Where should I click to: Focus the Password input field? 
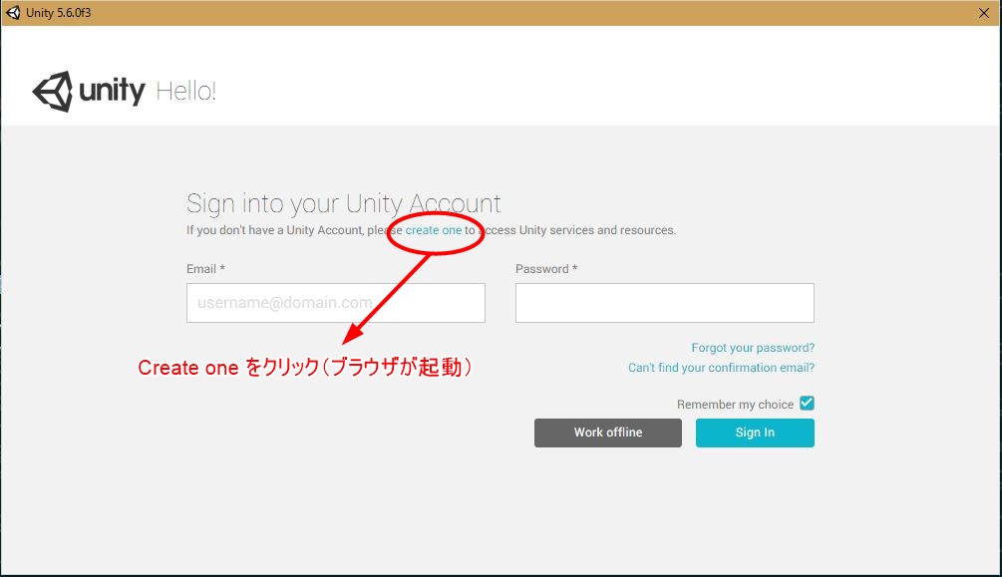[665, 303]
